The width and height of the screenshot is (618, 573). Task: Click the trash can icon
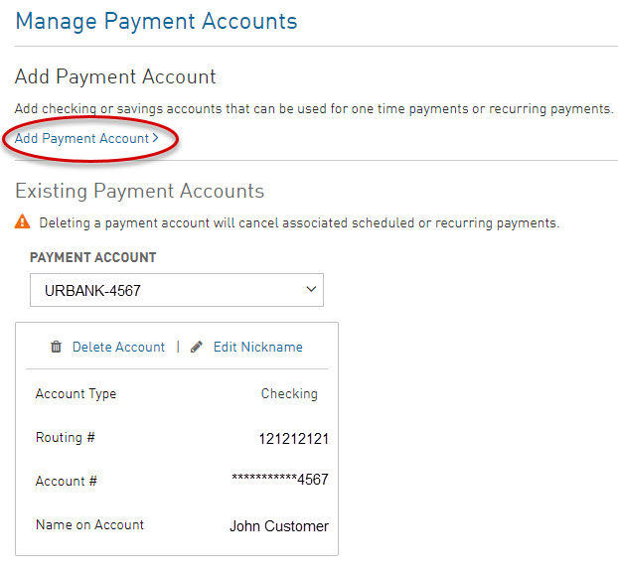pos(56,348)
